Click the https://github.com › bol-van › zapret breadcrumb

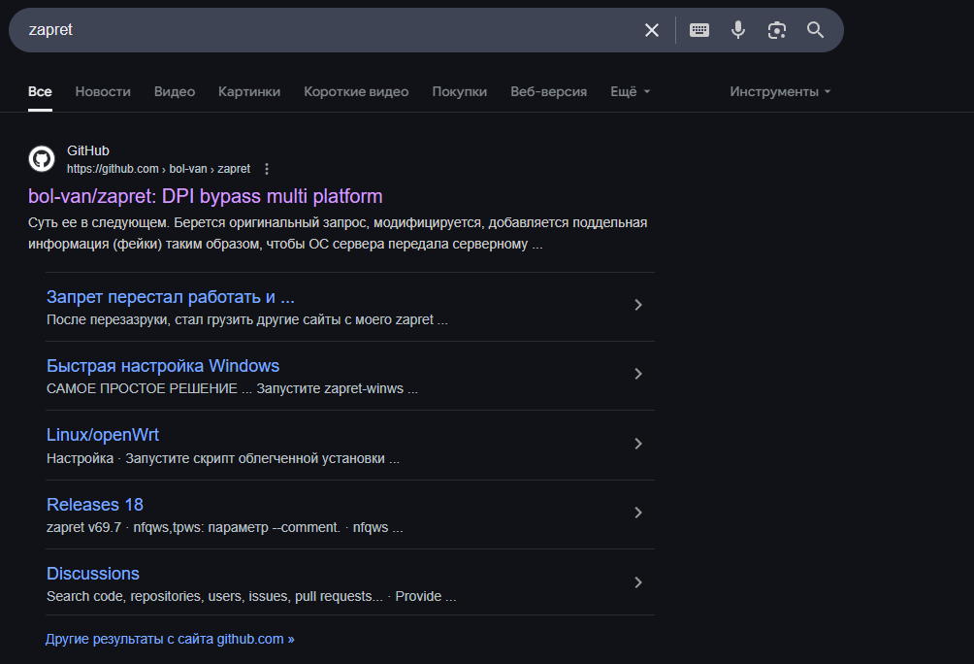tap(158, 169)
